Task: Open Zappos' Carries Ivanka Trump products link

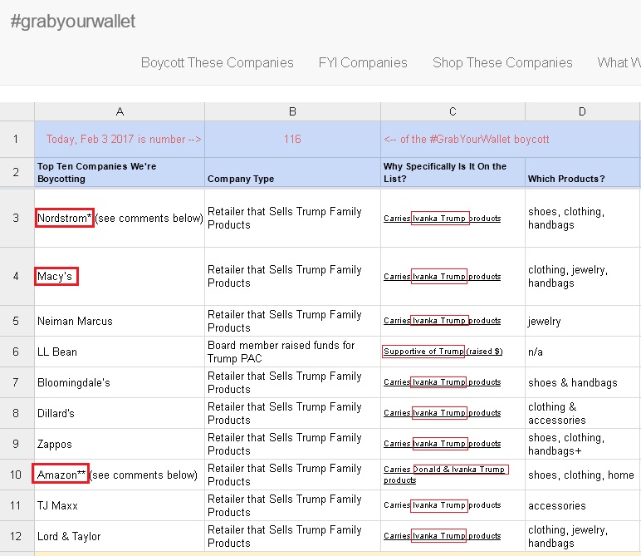Action: click(442, 444)
